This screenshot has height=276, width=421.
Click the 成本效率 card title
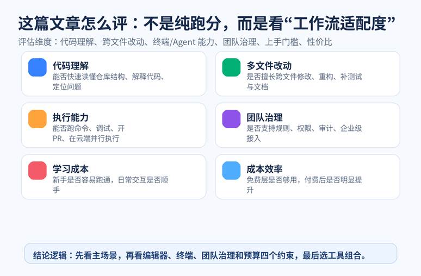tap(264, 169)
